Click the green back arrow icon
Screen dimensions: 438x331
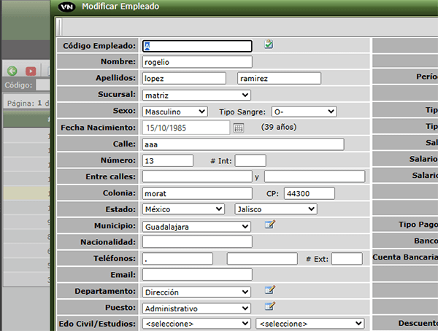(12, 71)
